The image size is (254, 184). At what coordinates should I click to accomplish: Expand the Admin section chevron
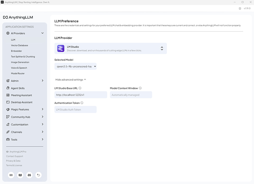42,80
